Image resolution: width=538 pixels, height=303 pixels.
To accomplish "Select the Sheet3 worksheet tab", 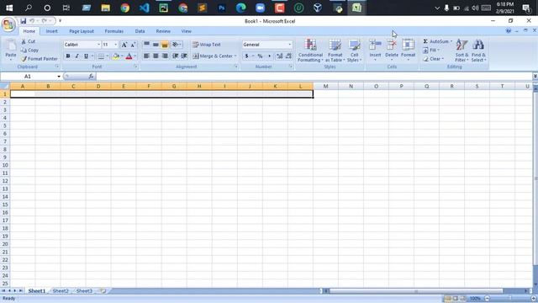I will click(x=84, y=291).
